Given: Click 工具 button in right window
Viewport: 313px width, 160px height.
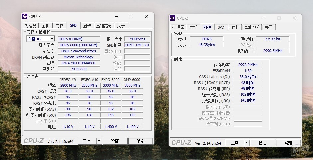Looking at the screenshot, I should (235, 143).
